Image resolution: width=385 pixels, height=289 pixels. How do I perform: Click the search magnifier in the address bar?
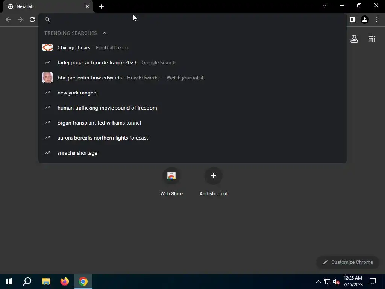click(47, 20)
